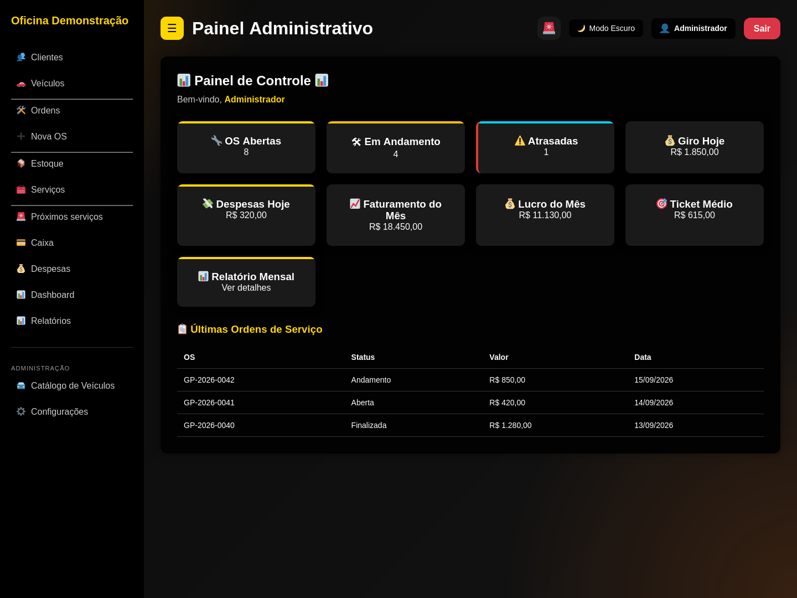Click the Sair logout button
This screenshot has height=598, width=797.
pyautogui.click(x=762, y=29)
